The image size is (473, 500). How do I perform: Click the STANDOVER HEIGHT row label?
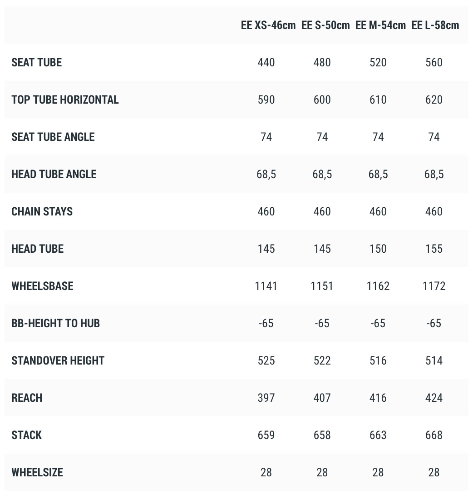(58, 361)
